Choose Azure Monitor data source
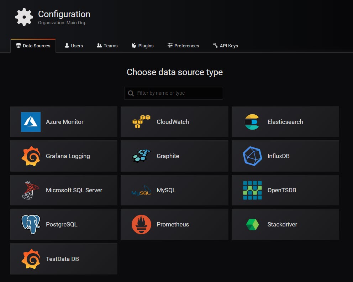 click(64, 122)
